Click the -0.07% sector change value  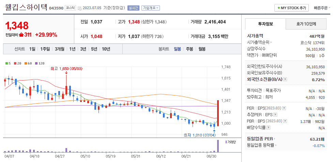click(x=319, y=146)
